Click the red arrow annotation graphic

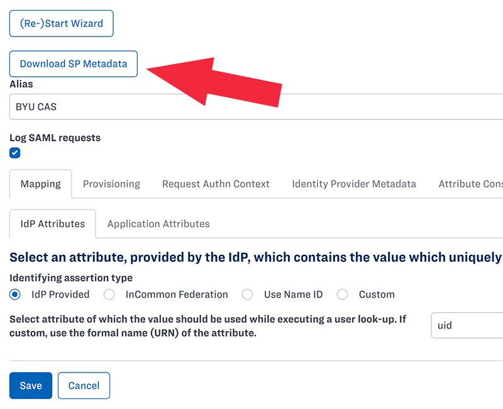click(x=214, y=81)
